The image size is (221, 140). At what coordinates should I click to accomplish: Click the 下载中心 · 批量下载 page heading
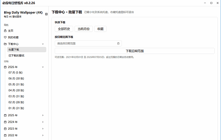(x=67, y=12)
